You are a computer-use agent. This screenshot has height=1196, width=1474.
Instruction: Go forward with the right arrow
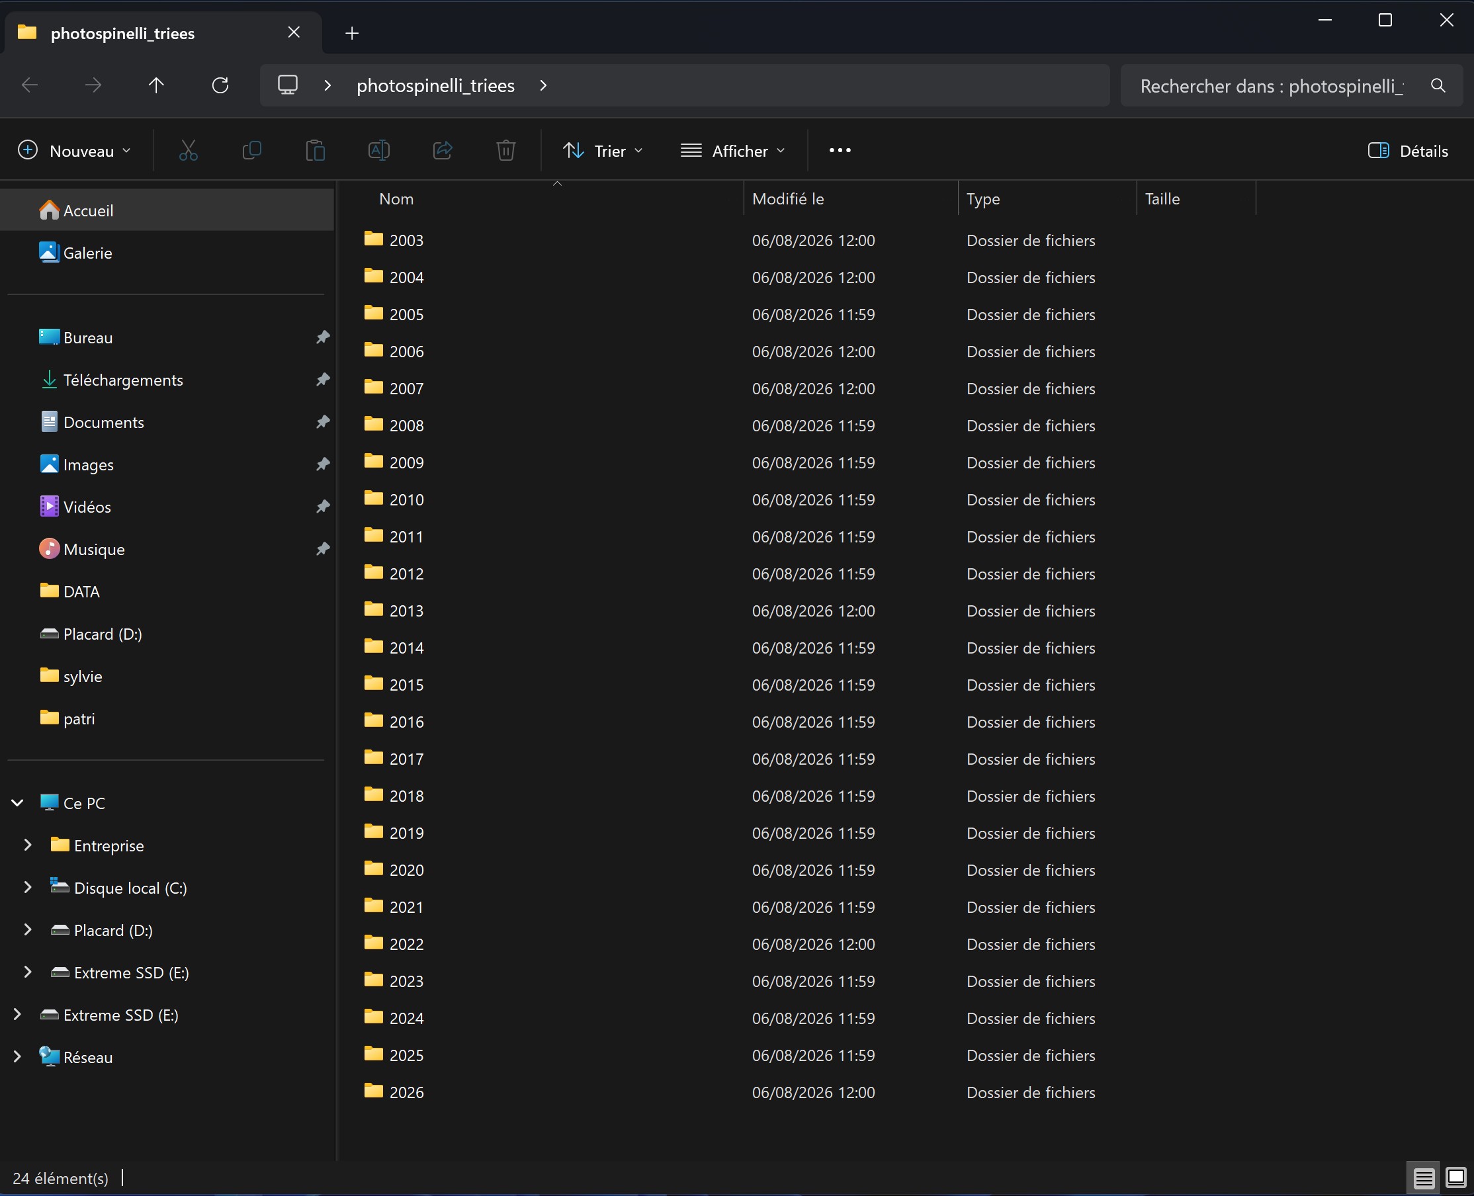click(93, 85)
